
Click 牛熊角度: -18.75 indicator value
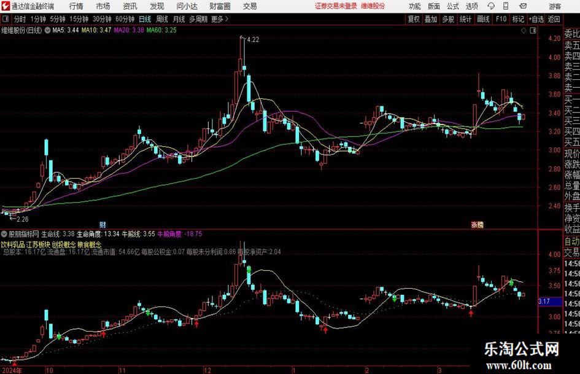point(180,234)
